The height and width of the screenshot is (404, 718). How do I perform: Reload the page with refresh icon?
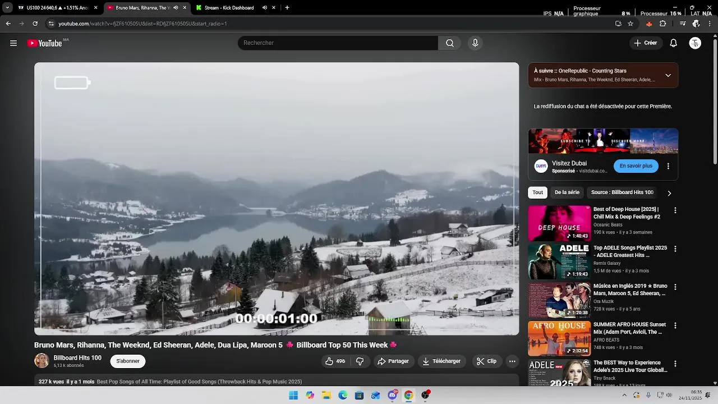(35, 24)
